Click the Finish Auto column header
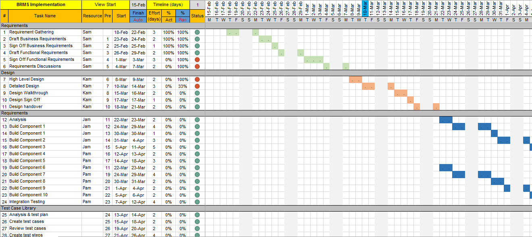This screenshot has width=532, height=237. 138,16
